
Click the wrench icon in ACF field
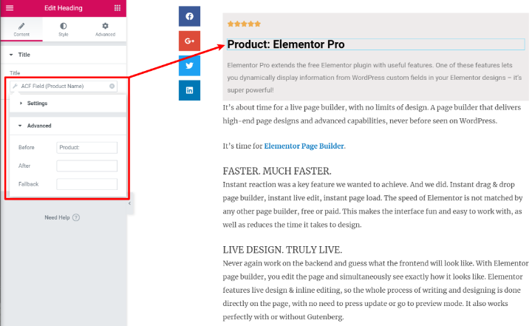coord(16,86)
